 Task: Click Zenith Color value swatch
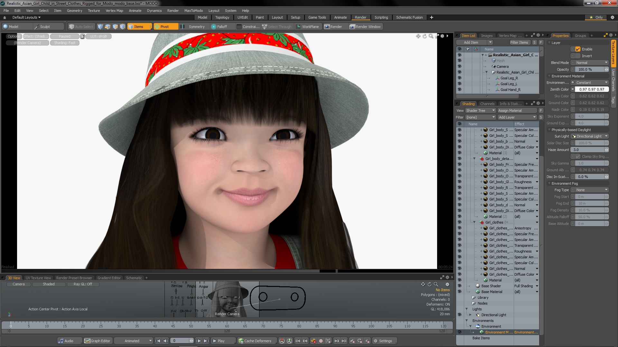592,89
